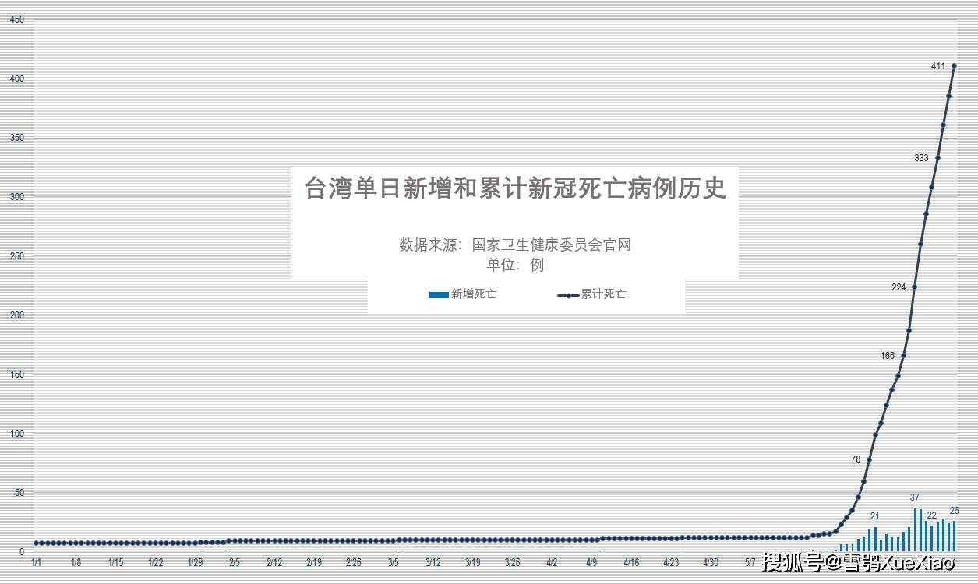
Task: Click the 1/8 date on x-axis
Action: (x=76, y=562)
